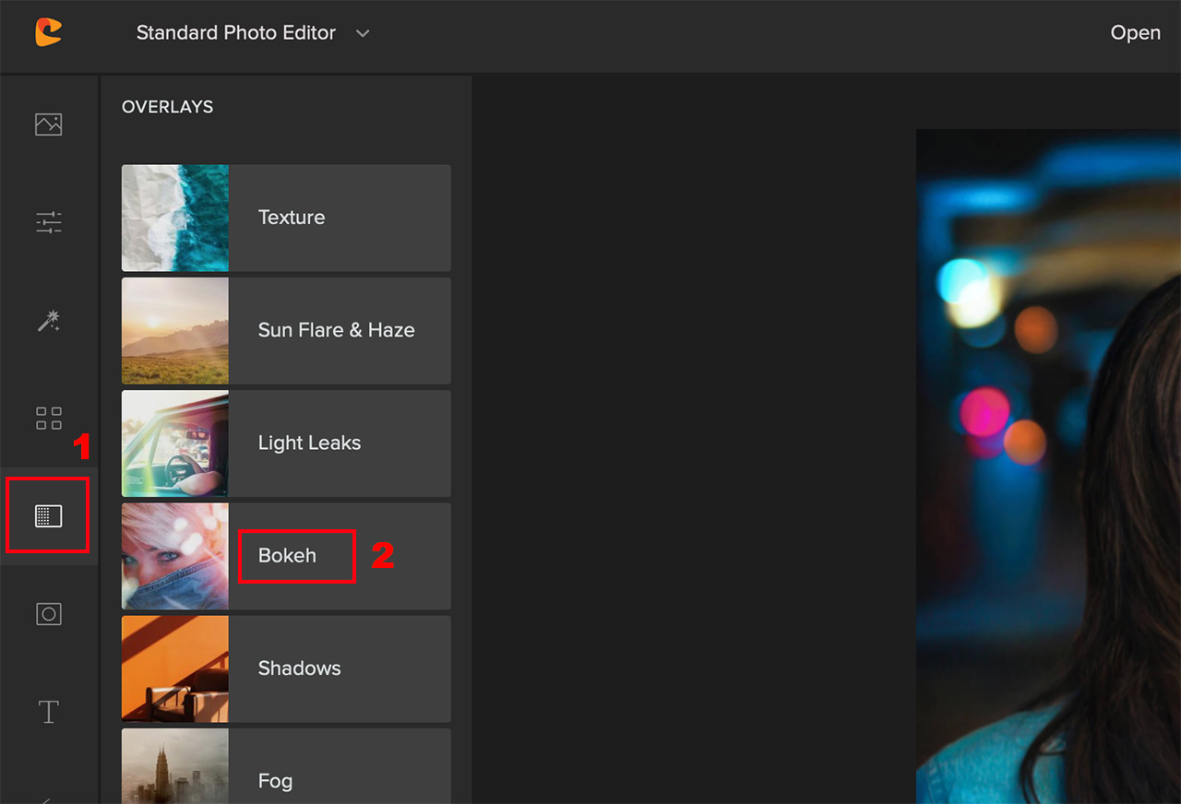Select the Light Leaks overlay category
The image size is (1181, 804).
(x=286, y=443)
